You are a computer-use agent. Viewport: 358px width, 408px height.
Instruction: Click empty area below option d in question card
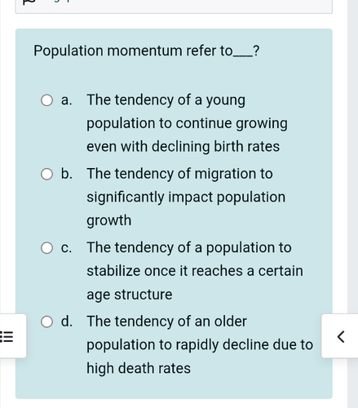click(174, 388)
